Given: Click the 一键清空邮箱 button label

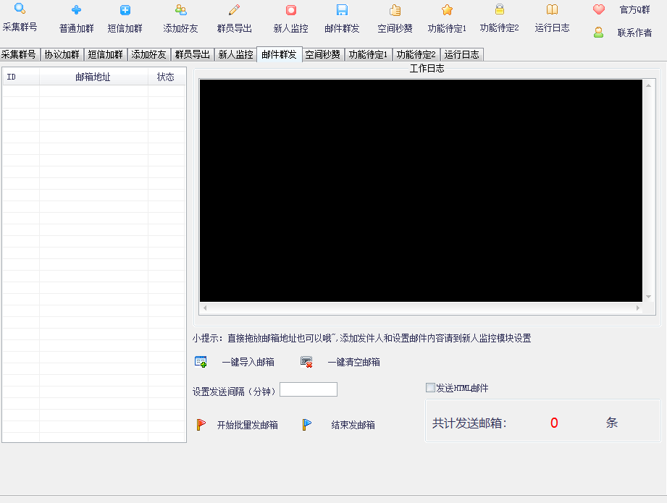Looking at the screenshot, I should pos(354,363).
